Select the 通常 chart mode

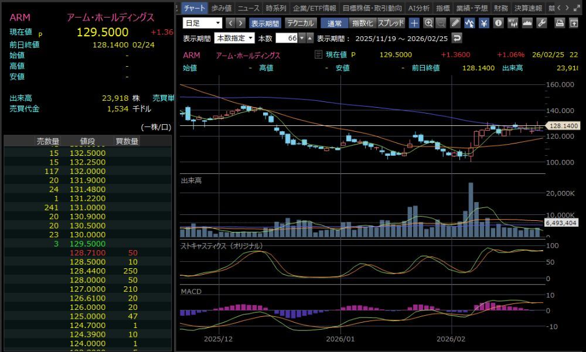335,23
